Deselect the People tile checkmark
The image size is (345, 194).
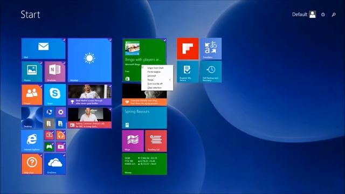pos(41,86)
